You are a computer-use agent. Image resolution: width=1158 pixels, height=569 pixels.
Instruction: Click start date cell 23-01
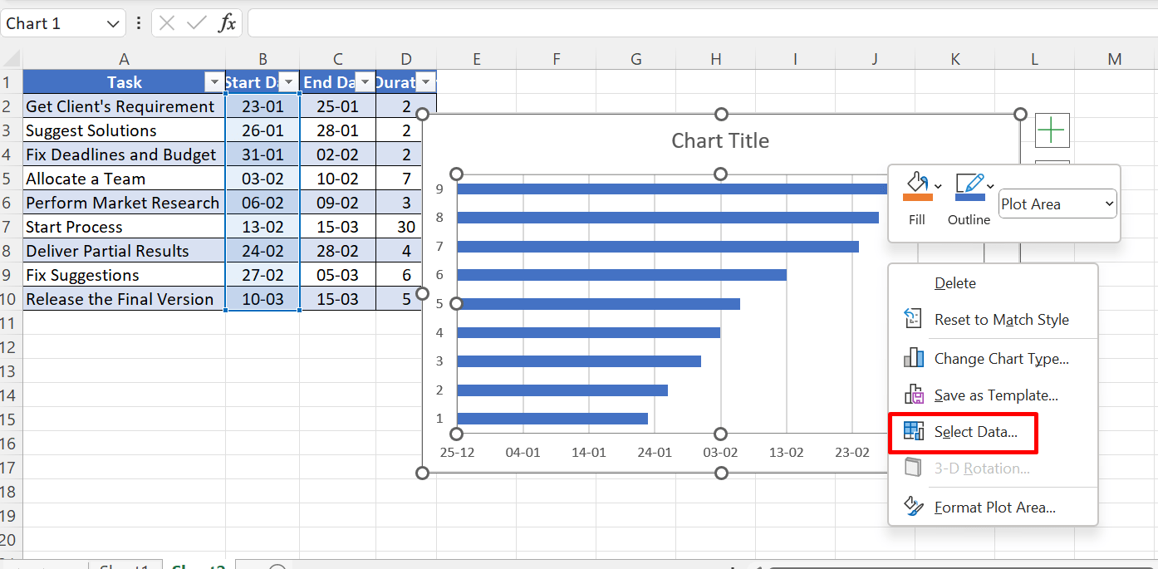263,106
